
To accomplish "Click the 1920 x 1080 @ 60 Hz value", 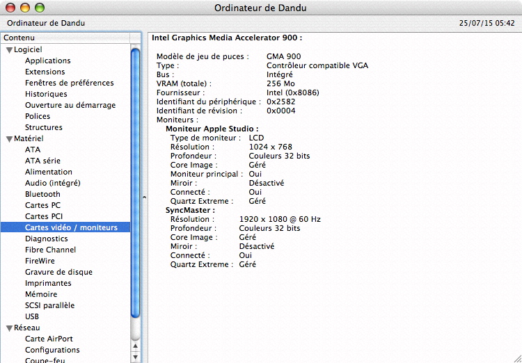I will [280, 219].
